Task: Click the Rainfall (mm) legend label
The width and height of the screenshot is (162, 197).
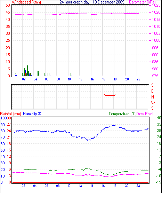Action: click(x=11, y=114)
